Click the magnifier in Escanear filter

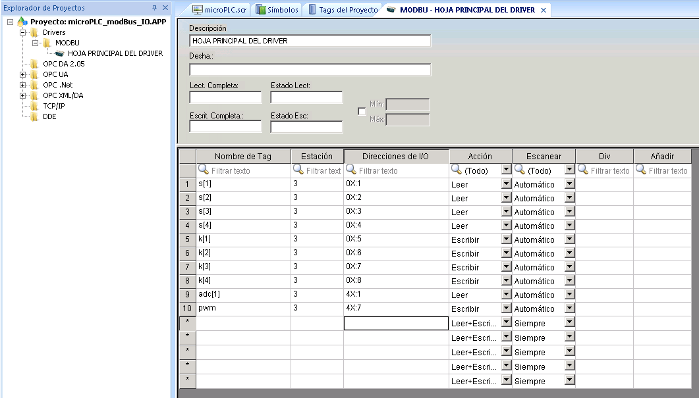(520, 170)
